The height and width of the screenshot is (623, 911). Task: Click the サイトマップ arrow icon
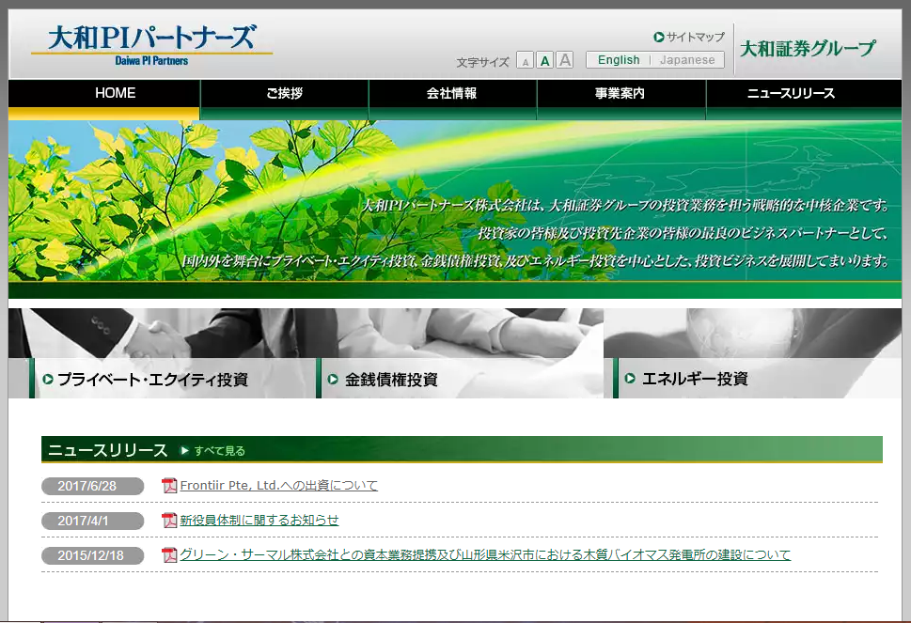(x=659, y=38)
